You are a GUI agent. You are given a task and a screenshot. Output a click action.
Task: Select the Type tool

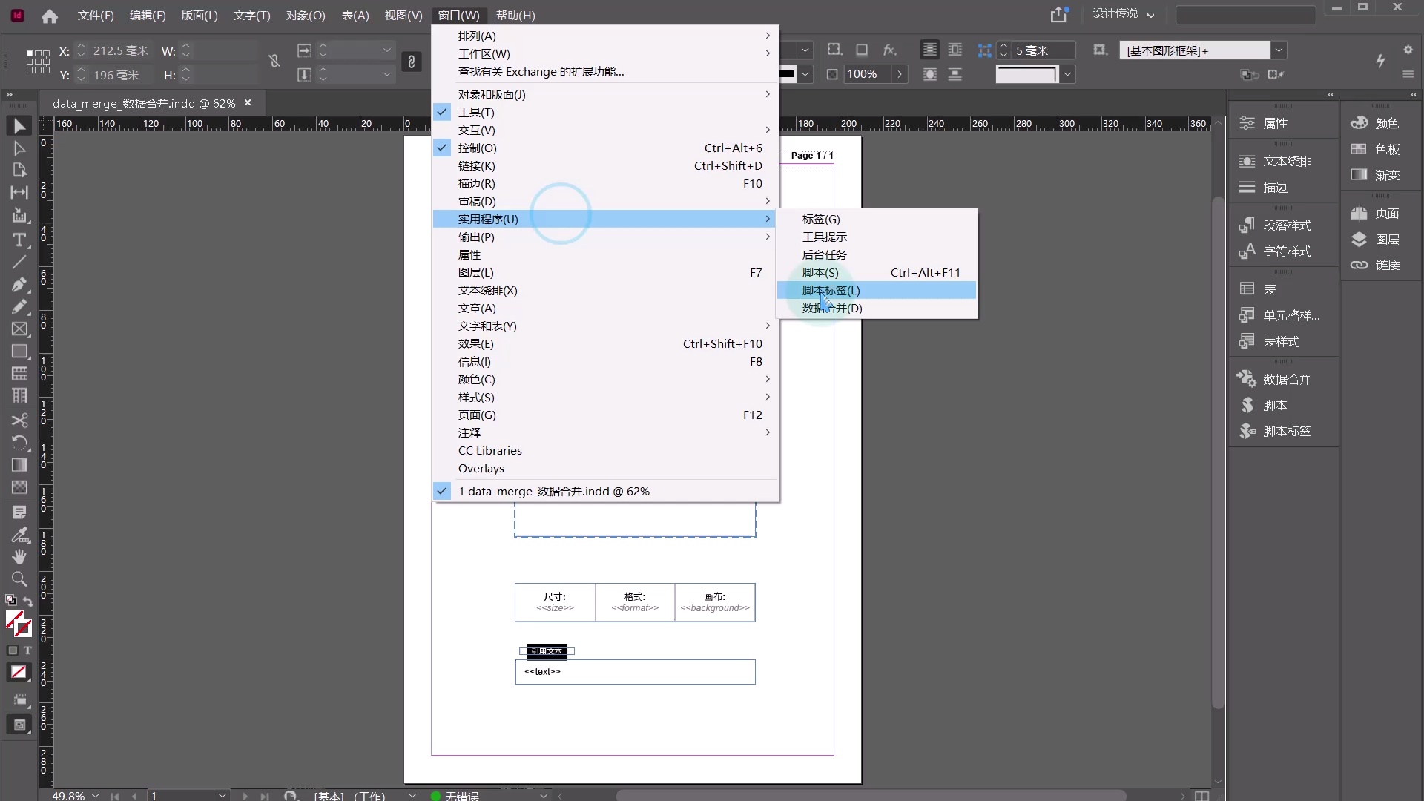[19, 240]
